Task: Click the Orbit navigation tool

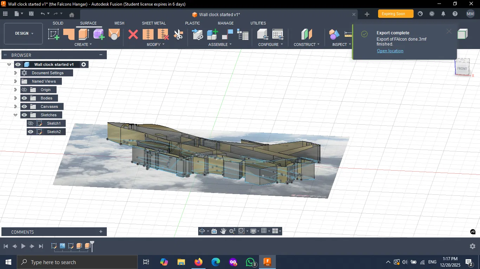Action: coord(202,231)
